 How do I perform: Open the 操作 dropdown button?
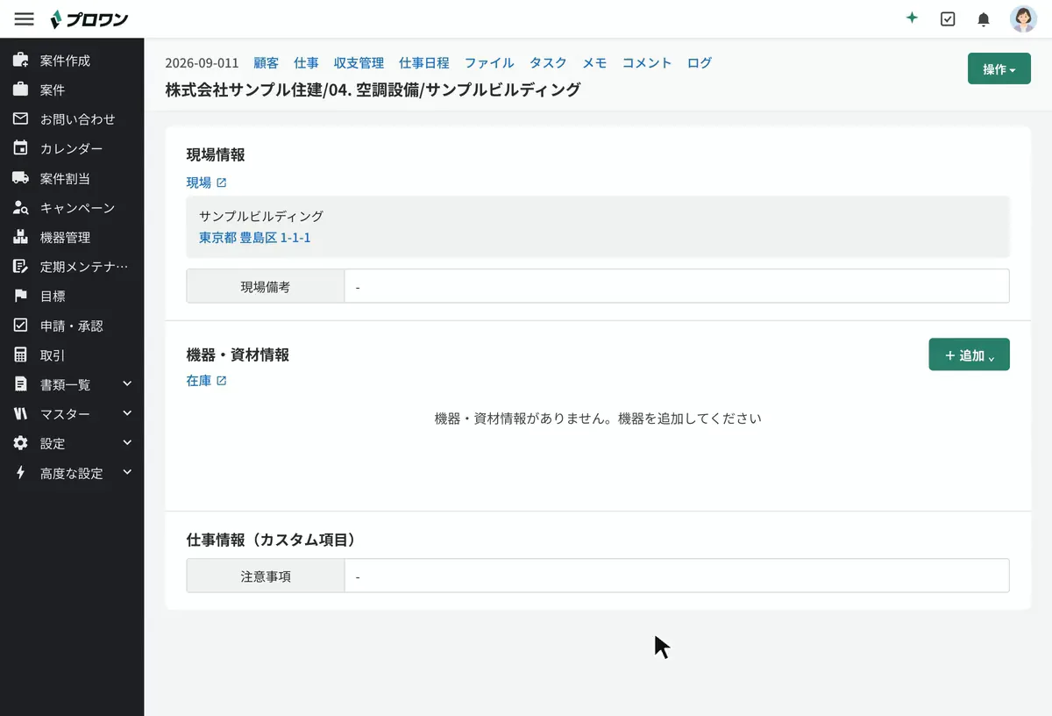pos(999,68)
